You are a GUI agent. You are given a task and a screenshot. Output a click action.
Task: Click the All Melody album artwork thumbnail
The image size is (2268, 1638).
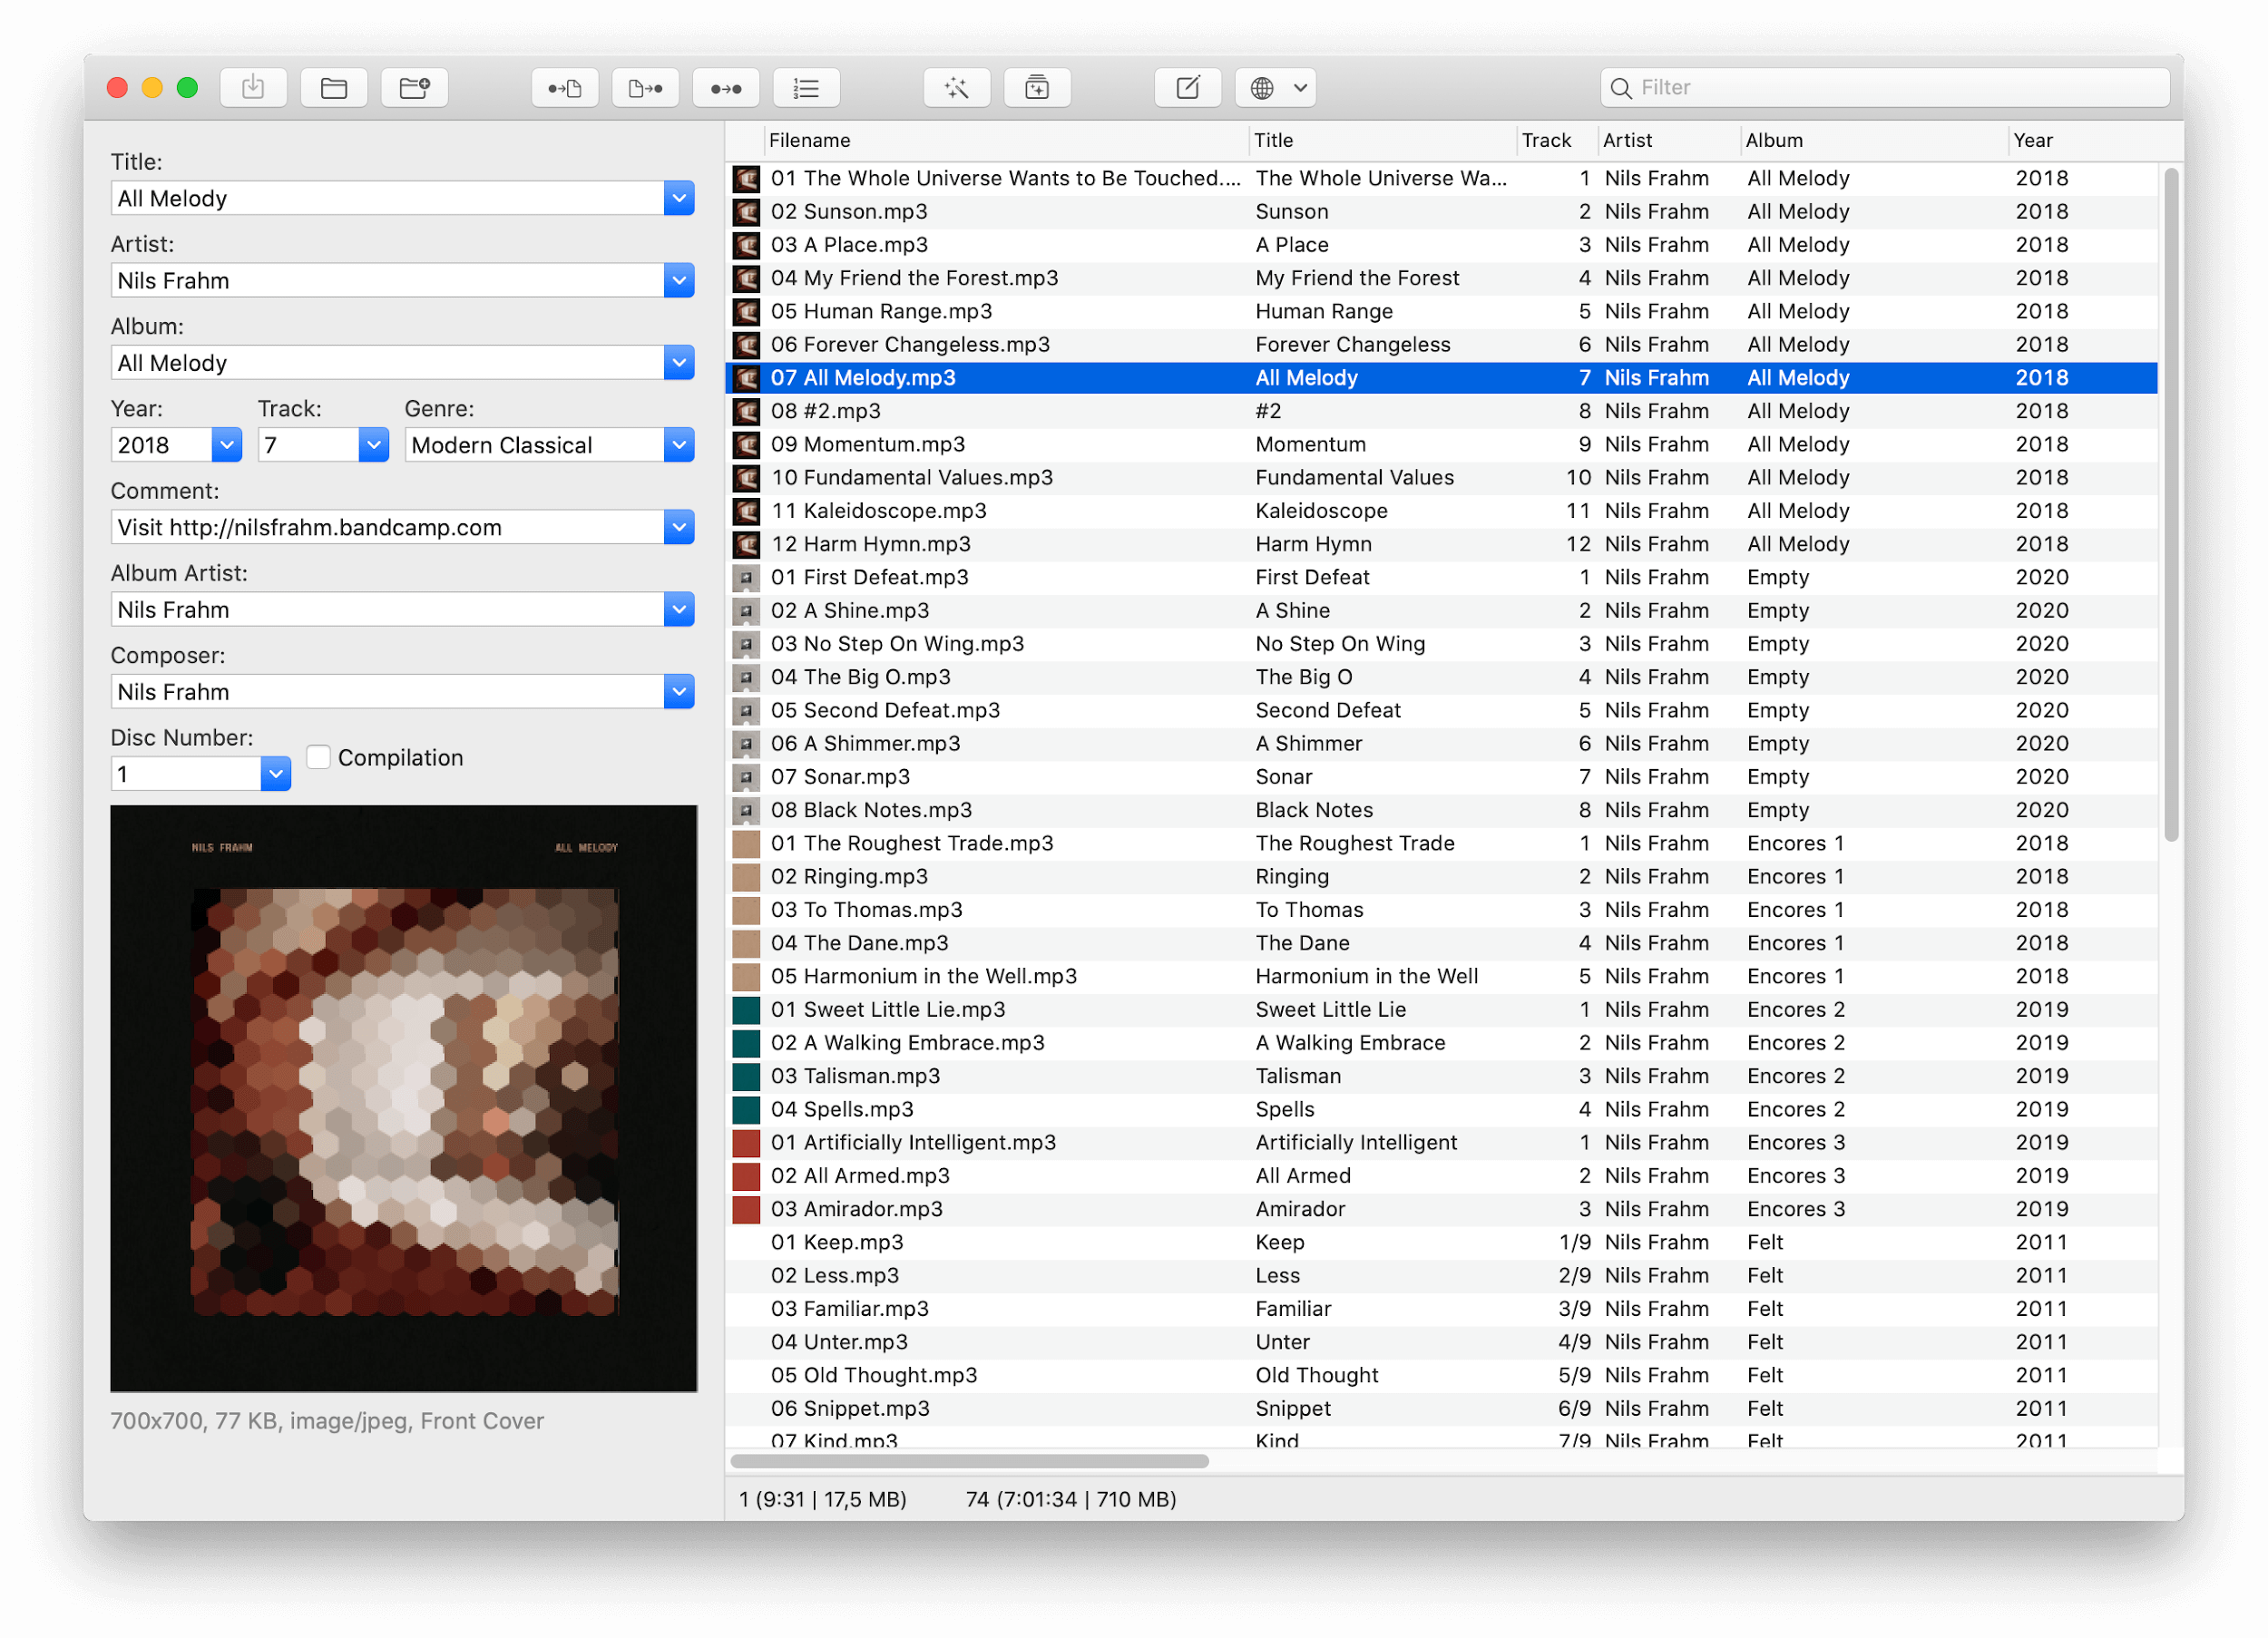coord(403,1101)
